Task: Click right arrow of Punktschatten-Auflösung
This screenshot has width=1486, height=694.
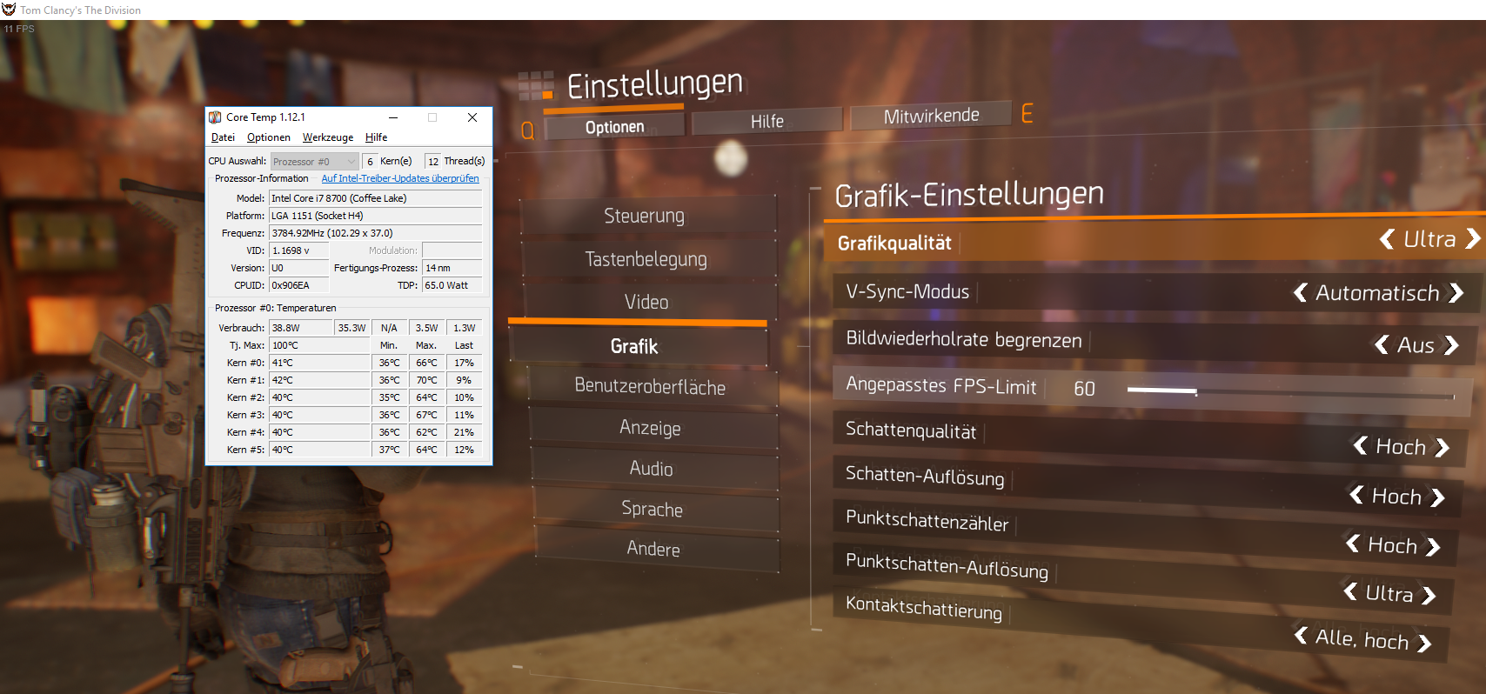Action: click(x=1429, y=596)
